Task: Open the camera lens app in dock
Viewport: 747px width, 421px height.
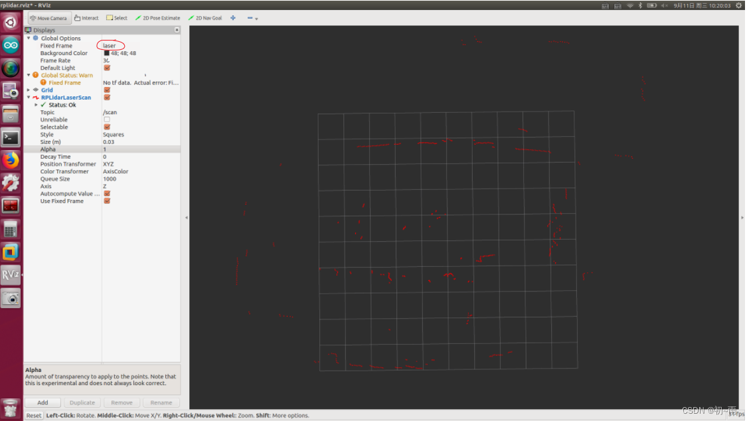Action: (x=11, y=68)
